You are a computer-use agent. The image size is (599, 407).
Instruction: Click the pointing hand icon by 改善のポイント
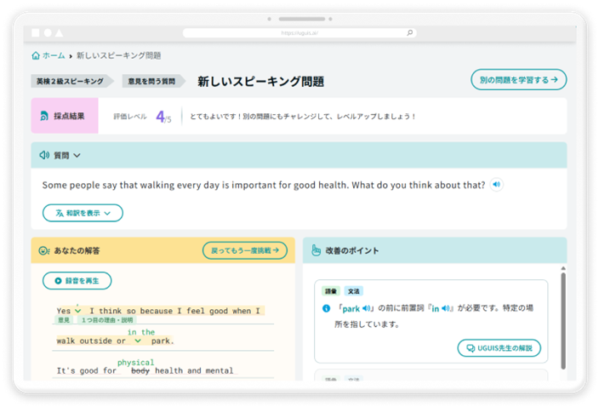[316, 250]
